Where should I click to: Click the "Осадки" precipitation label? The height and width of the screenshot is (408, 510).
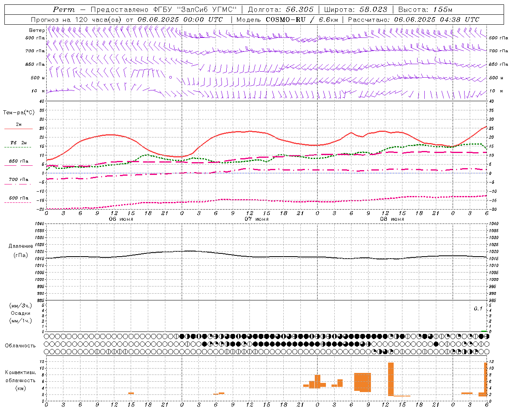pyautogui.click(x=21, y=313)
